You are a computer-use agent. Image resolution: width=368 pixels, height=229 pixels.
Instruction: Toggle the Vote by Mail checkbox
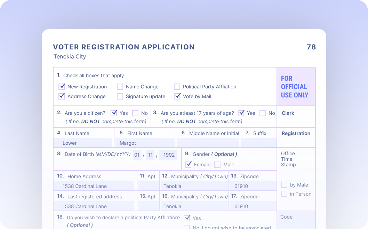177,96
